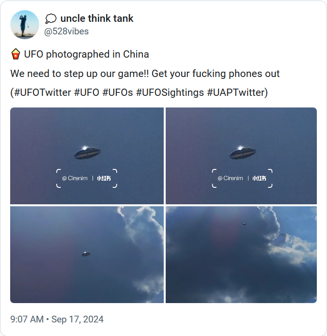View the top-left UFO close-up photo
The width and height of the screenshot is (327, 336).
click(87, 156)
